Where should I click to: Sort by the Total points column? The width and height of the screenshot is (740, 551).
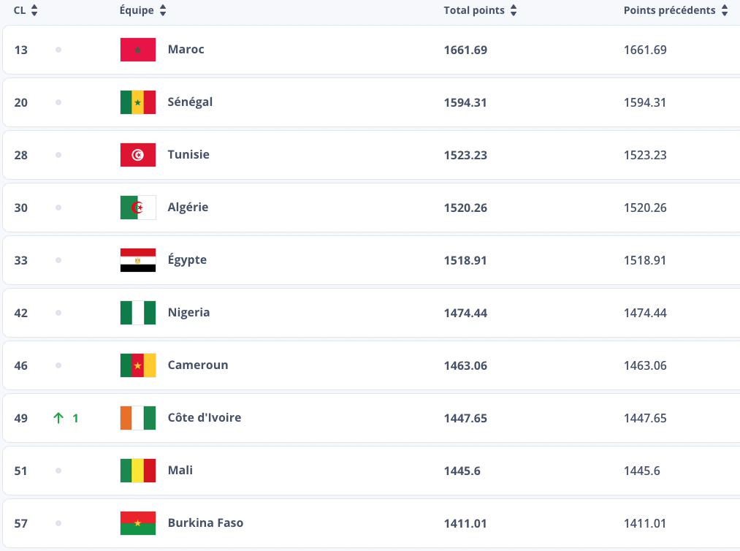click(x=514, y=11)
